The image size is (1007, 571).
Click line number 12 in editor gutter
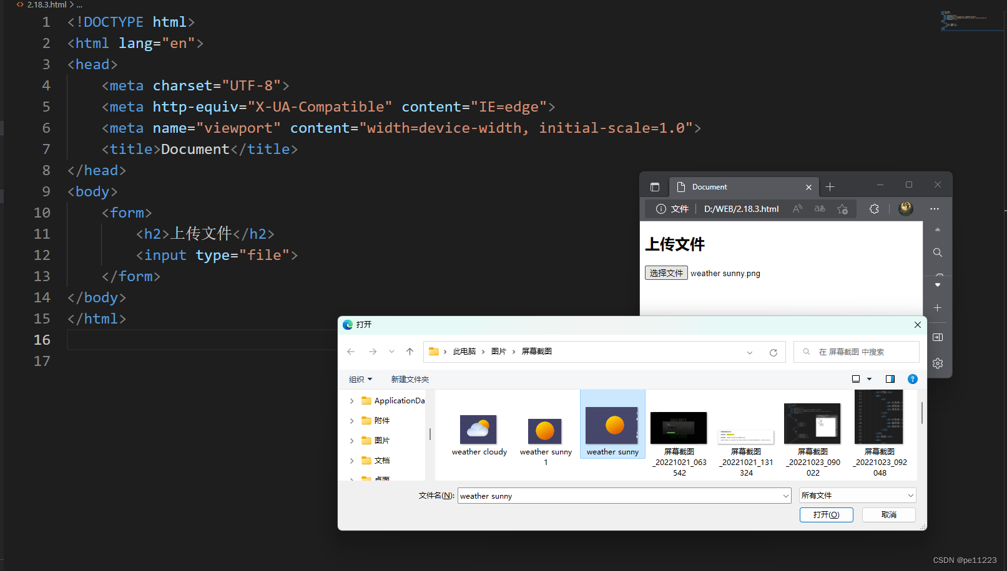tap(42, 255)
